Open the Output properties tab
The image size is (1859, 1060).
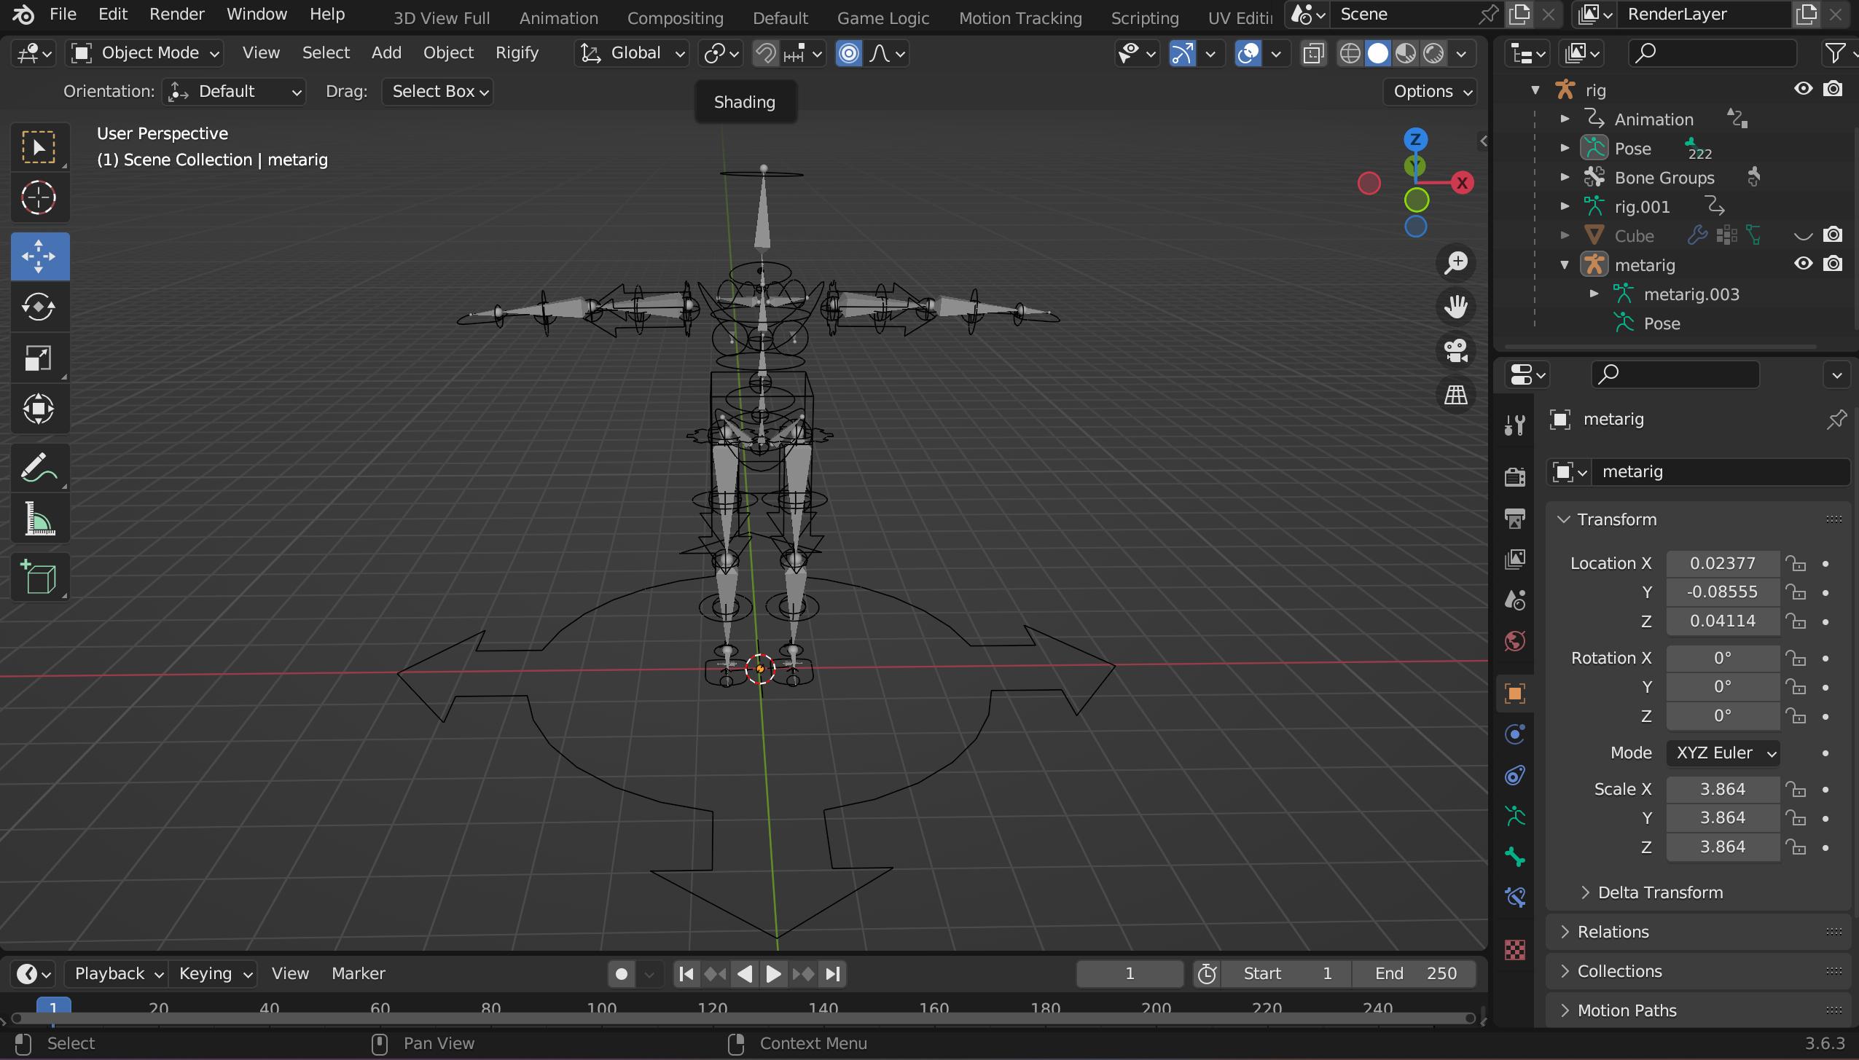(x=1515, y=518)
